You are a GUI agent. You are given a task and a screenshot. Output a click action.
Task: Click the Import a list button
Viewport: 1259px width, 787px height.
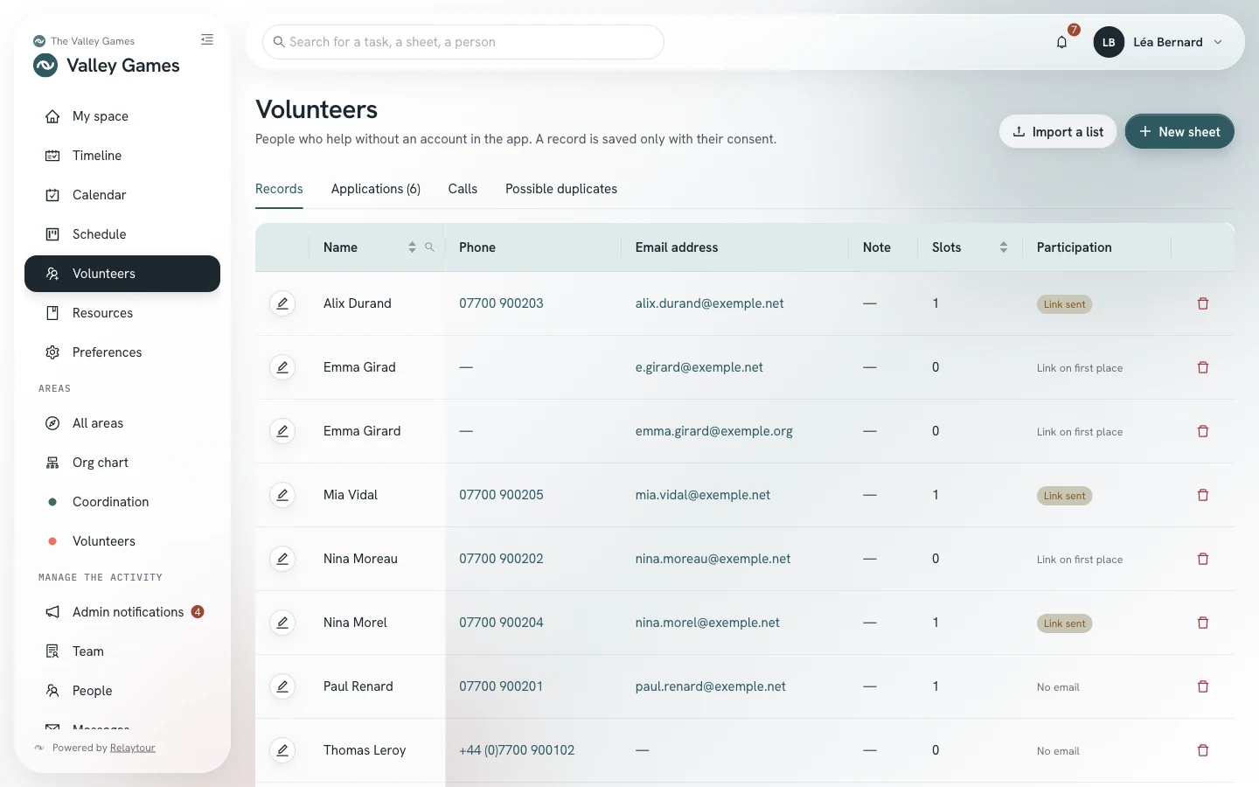1058,132
